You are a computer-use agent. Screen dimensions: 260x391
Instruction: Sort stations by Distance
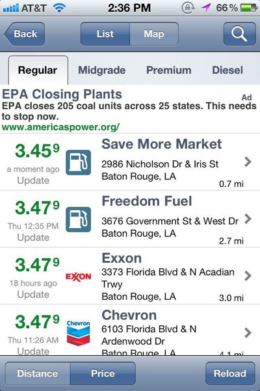point(38,373)
